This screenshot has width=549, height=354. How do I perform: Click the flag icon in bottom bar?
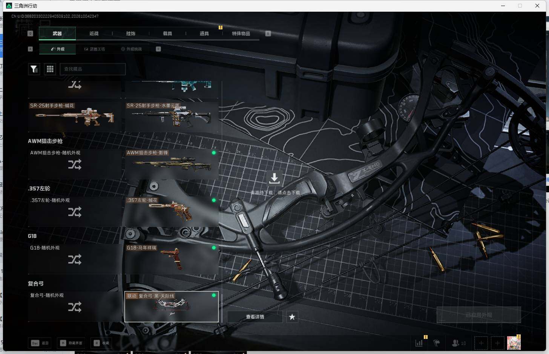[437, 343]
